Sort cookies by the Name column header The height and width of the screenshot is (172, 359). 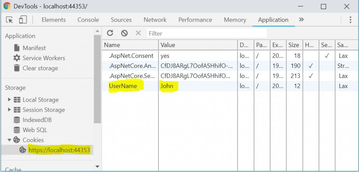point(130,45)
